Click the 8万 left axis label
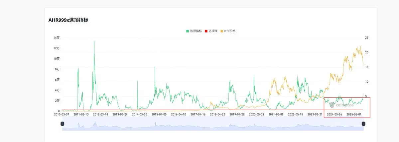Screen dimensions: 399x142 57,69
